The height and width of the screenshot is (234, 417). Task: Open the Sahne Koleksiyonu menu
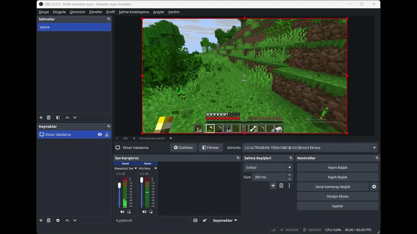pos(134,12)
